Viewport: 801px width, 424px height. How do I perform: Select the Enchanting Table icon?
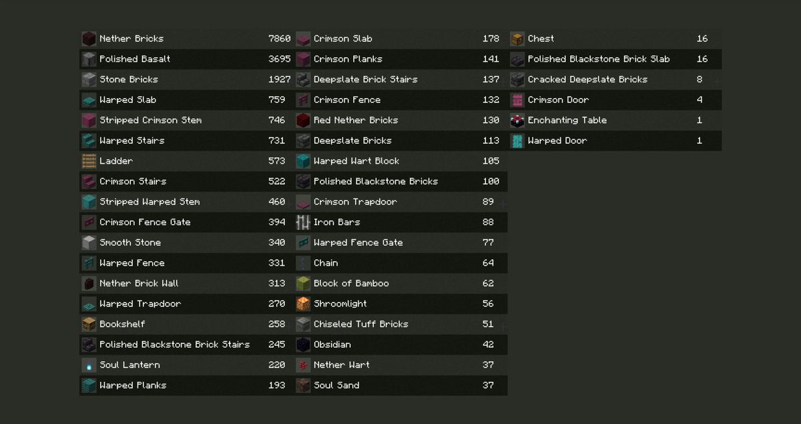click(x=517, y=120)
